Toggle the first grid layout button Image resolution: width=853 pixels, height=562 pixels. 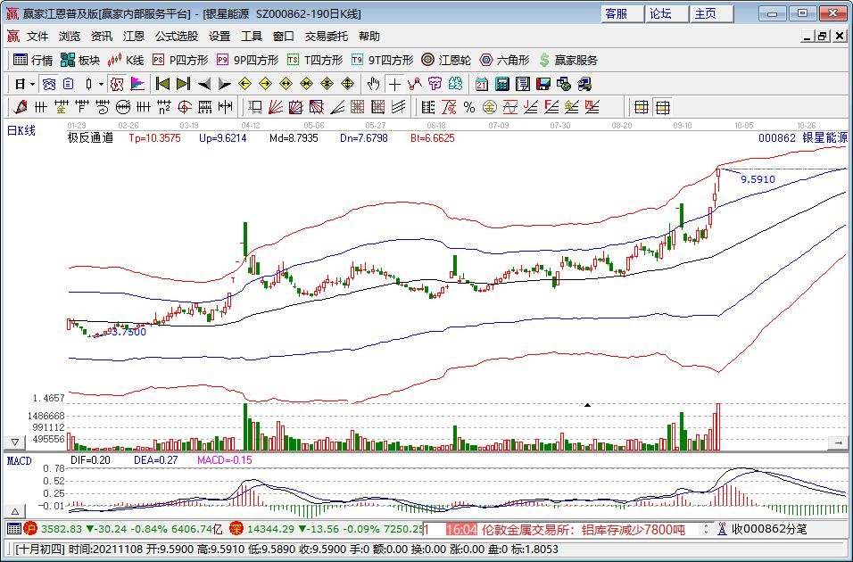(x=642, y=108)
